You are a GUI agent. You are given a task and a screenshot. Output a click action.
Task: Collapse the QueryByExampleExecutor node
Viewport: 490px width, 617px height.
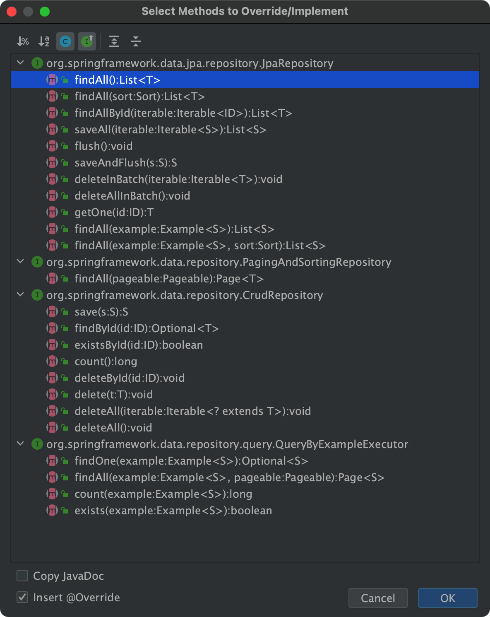[20, 444]
